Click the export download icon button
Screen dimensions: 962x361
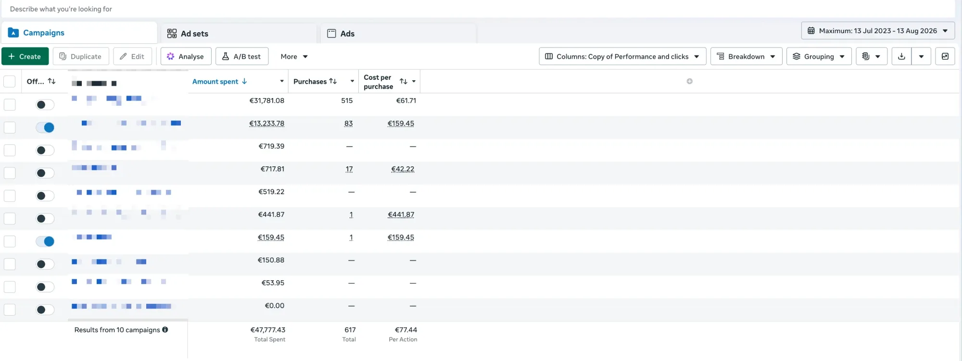tap(901, 56)
